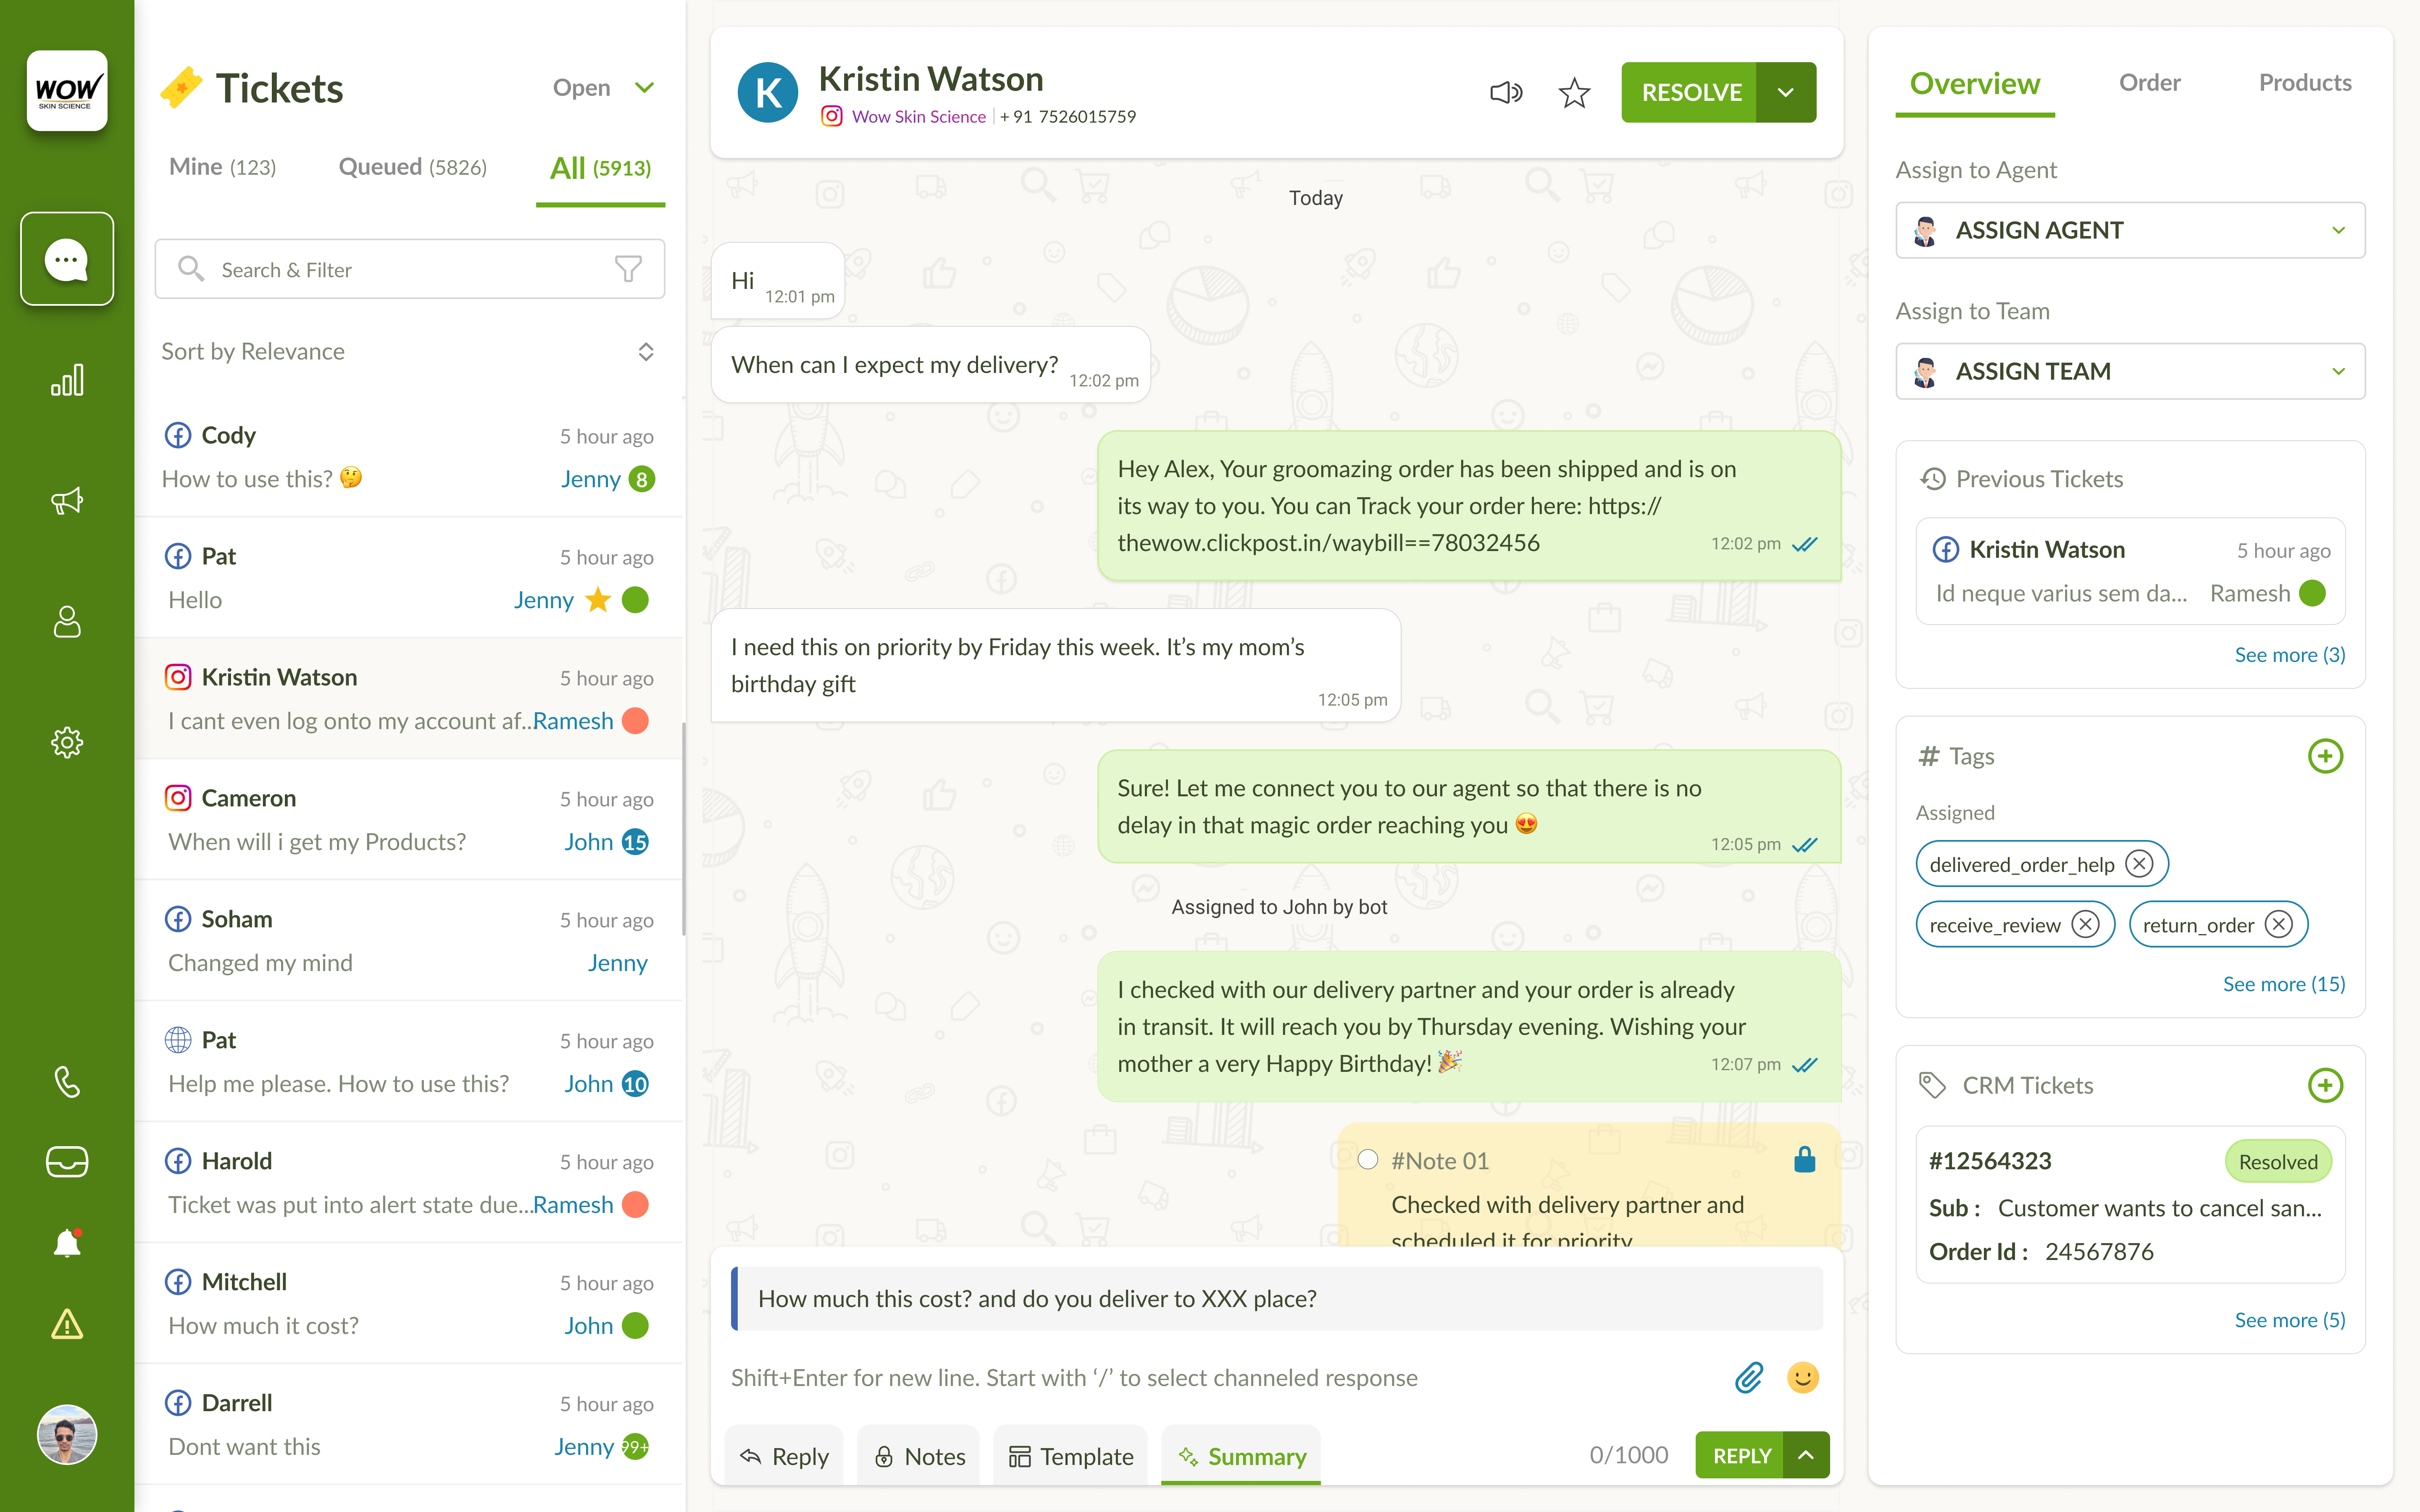Click the RESOLVE button
The height and width of the screenshot is (1512, 2420).
pyautogui.click(x=1690, y=92)
